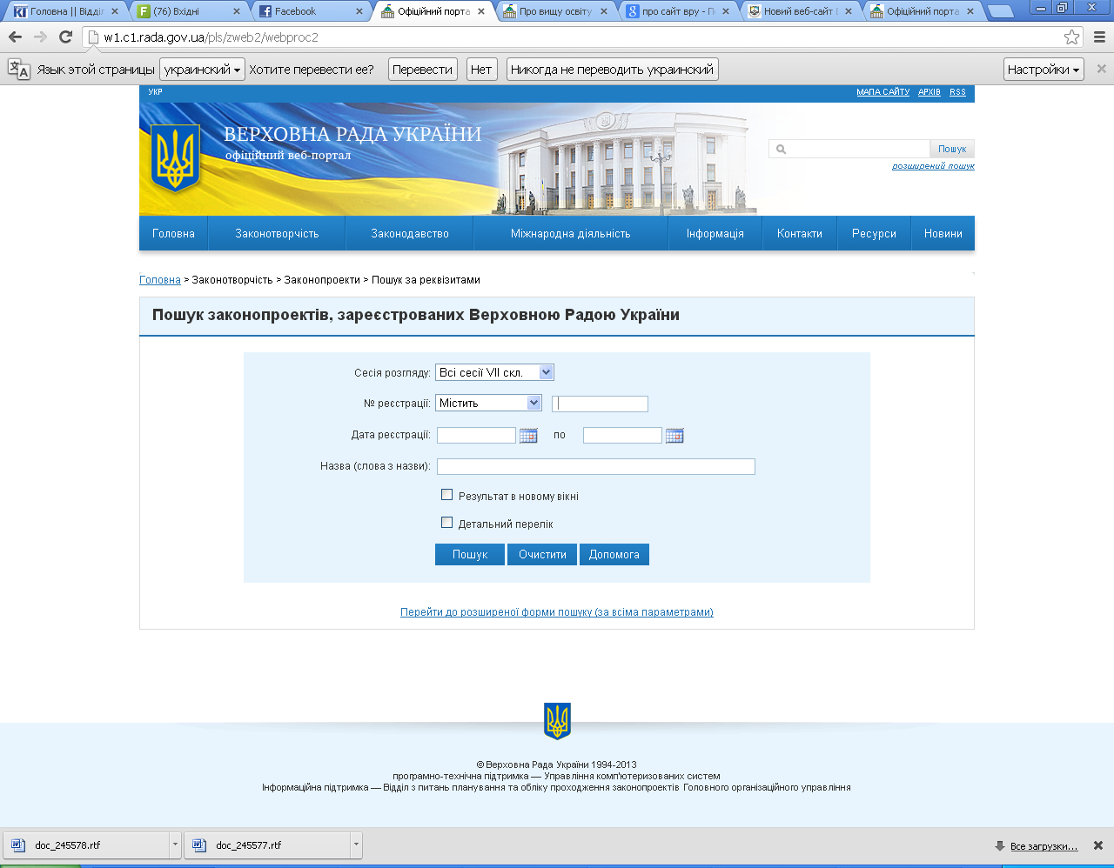Open the 'Настройки' translate options dropdown
The height and width of the screenshot is (868, 1114).
pyautogui.click(x=1044, y=70)
